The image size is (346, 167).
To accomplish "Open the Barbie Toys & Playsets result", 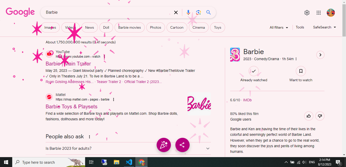I will [71, 107].
